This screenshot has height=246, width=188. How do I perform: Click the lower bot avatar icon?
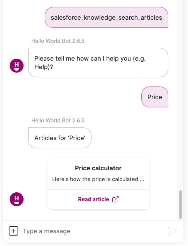pyautogui.click(x=17, y=199)
